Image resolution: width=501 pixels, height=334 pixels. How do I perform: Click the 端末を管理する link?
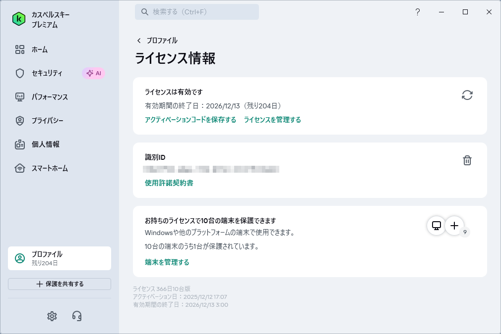[167, 262]
